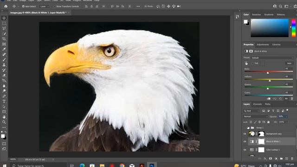Click the Auto button in Properties

coord(289,63)
